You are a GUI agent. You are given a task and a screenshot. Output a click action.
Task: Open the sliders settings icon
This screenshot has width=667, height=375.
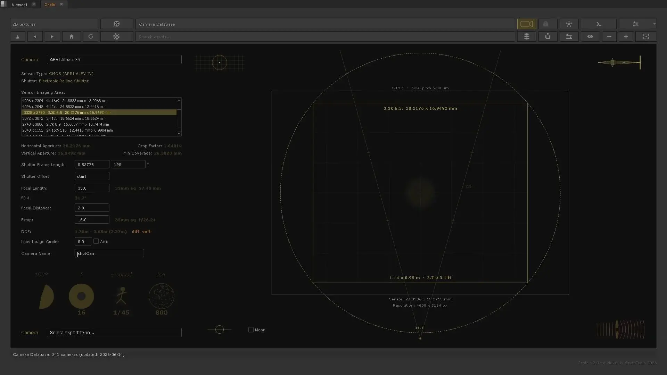635,24
